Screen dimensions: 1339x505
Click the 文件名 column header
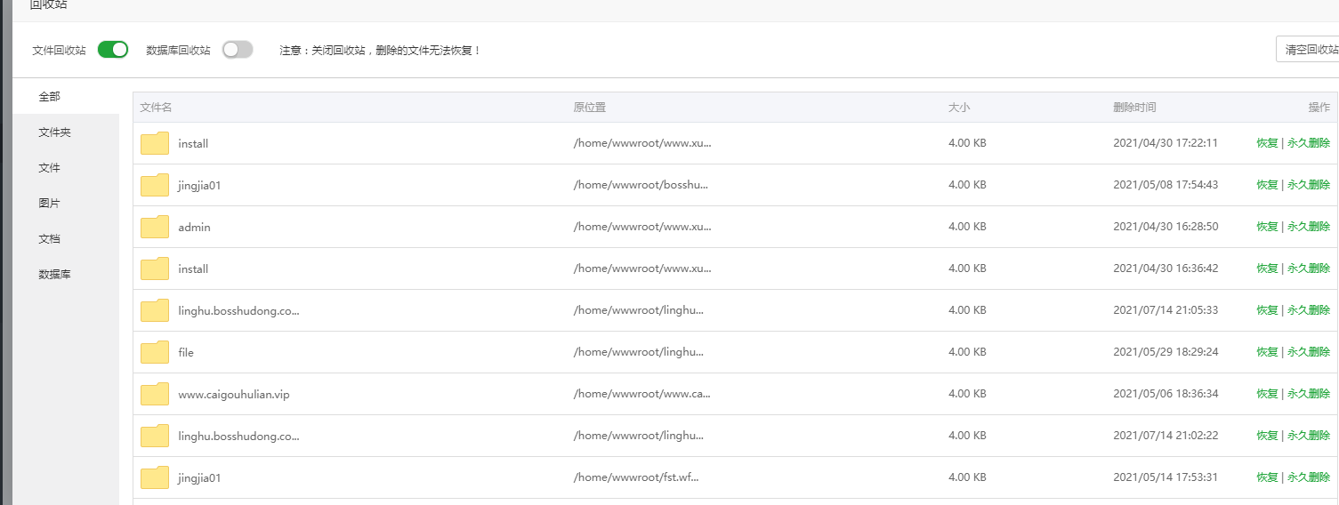pos(157,108)
